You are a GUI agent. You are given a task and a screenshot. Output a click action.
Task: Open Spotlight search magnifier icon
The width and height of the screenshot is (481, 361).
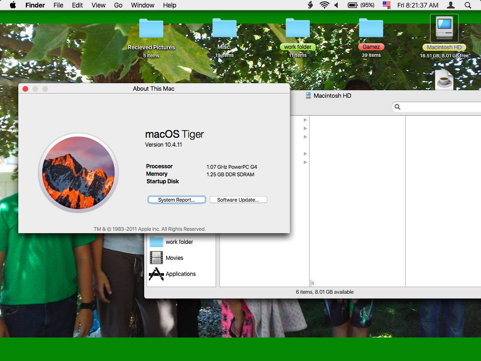click(468, 5)
